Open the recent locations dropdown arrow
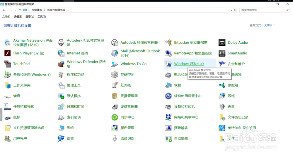The width and height of the screenshot is (293, 157). 15,10
